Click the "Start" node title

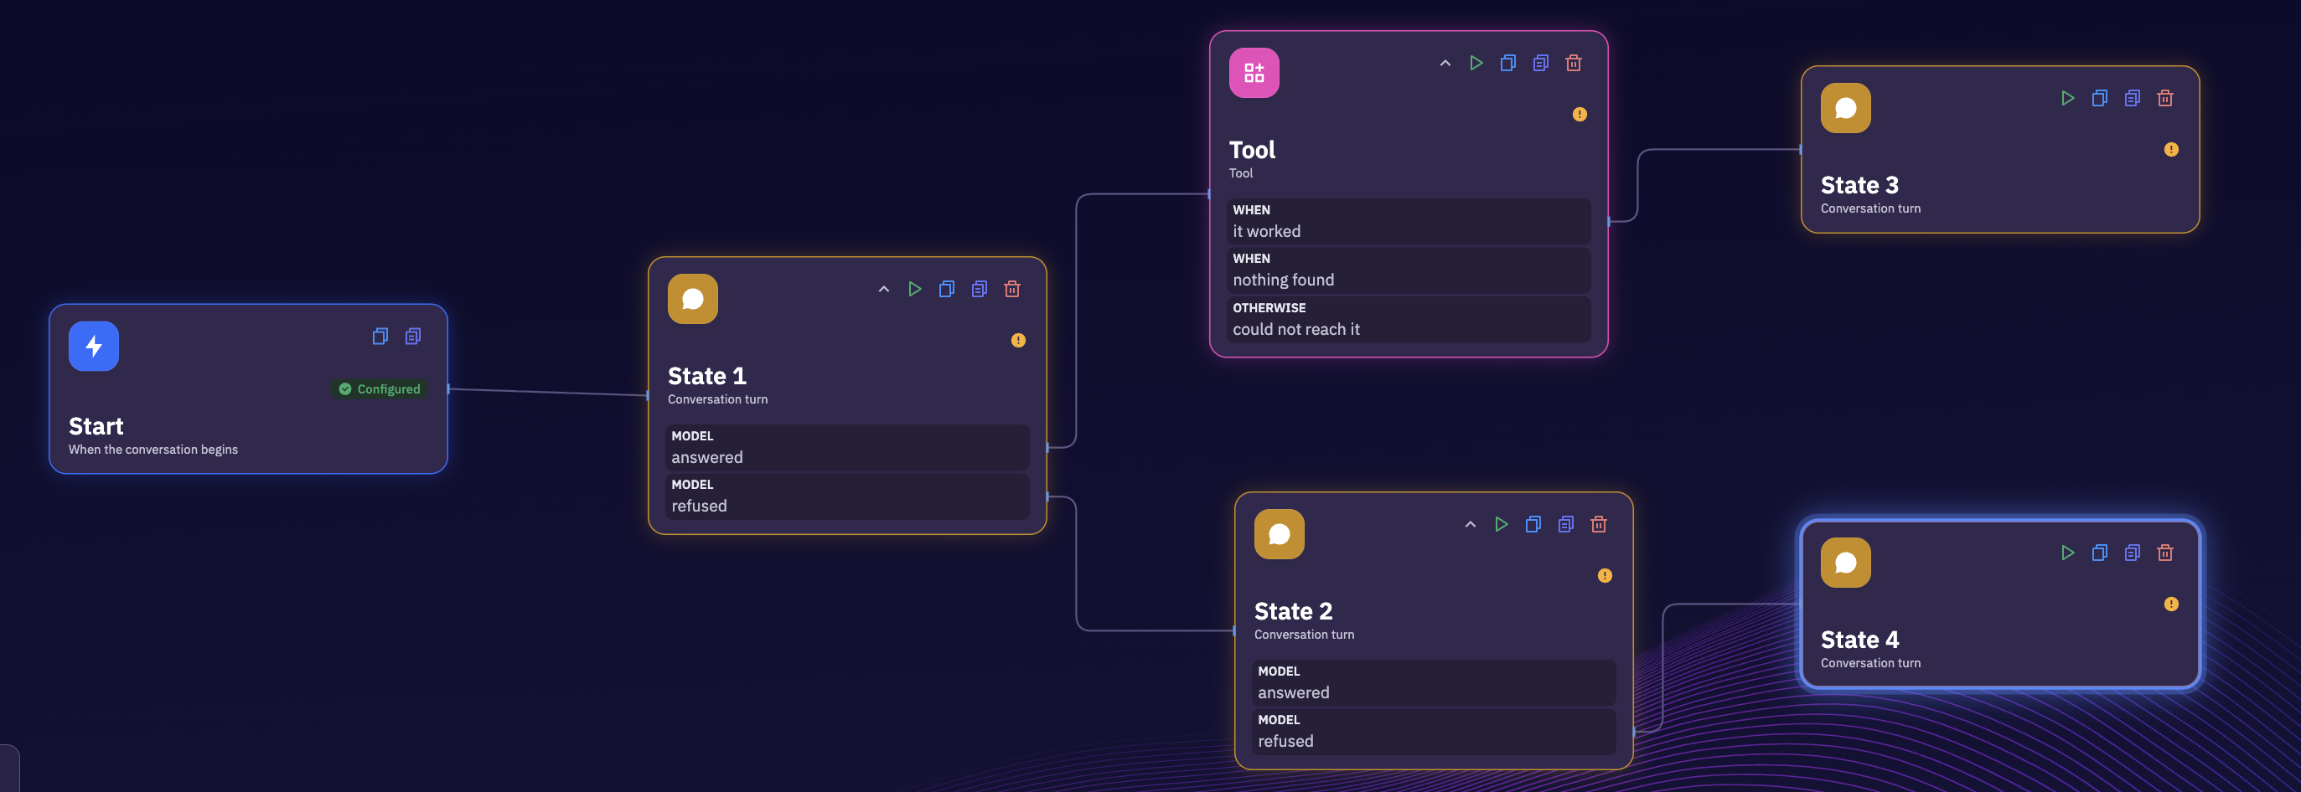96,427
